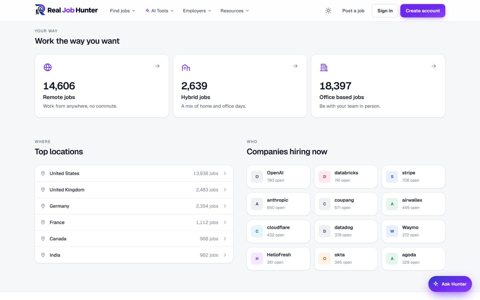Open the Find jobs dropdown menu
The width and height of the screenshot is (480, 300).
click(x=122, y=10)
